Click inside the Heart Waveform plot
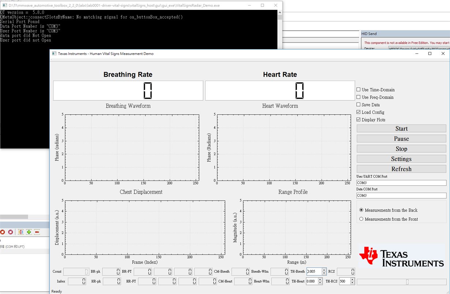Viewport: 450px width, 294px height. pyautogui.click(x=284, y=148)
